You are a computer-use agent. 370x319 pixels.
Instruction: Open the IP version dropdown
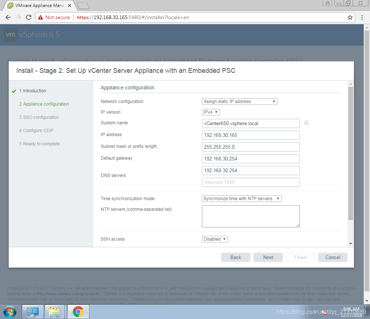coord(211,112)
